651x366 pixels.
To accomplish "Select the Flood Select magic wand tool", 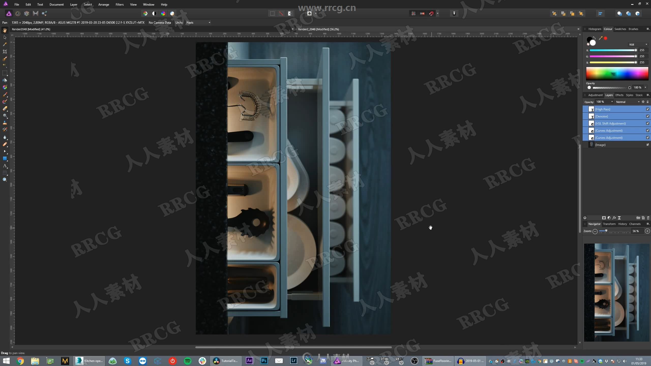I will pyautogui.click(x=5, y=66).
